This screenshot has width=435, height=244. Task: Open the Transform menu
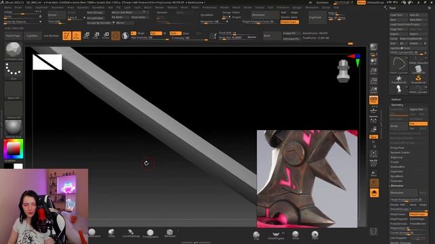[283, 7]
